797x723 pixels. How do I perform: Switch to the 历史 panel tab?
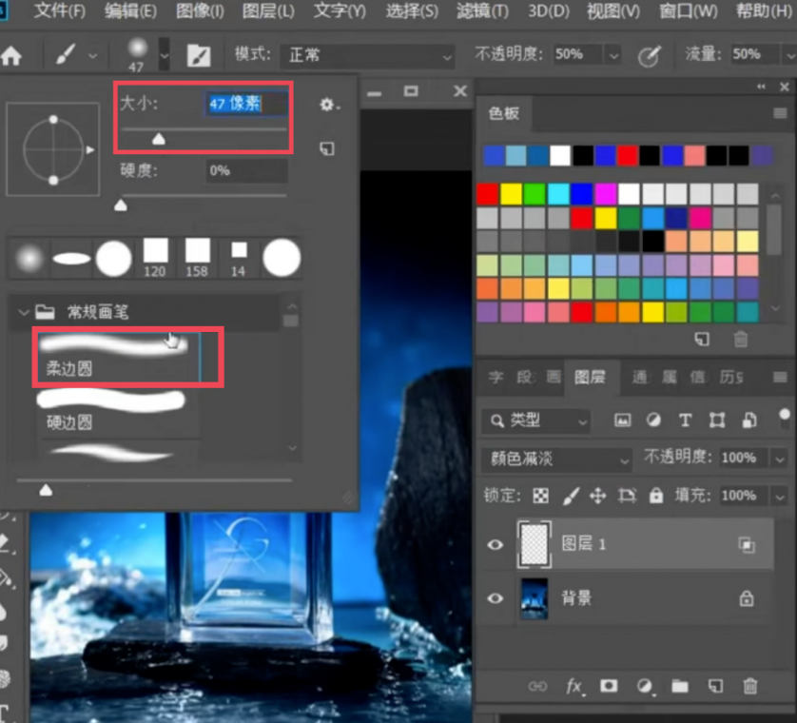pos(731,377)
